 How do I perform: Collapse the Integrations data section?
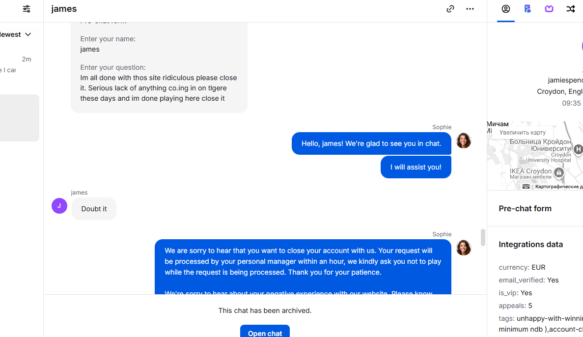click(x=530, y=244)
